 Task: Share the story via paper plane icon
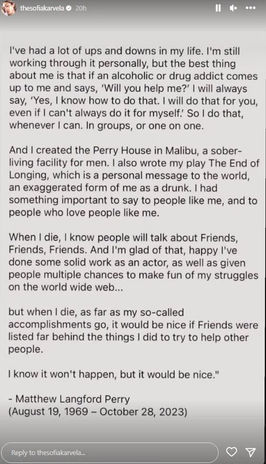coord(251,451)
